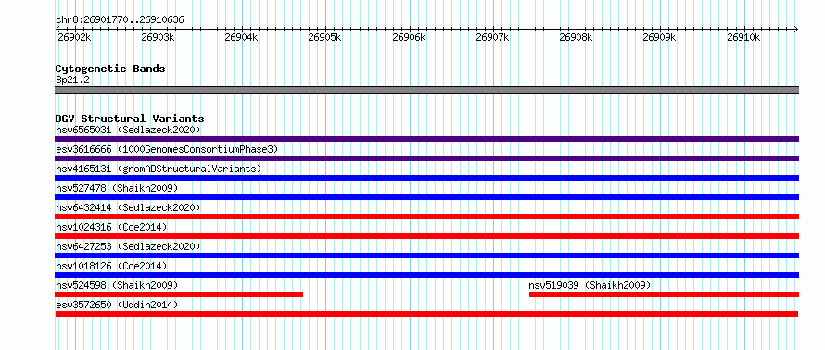Click nsv6427253 (Sedlazeck2020) label
Viewport: 825px width, 350px height.
(x=128, y=246)
